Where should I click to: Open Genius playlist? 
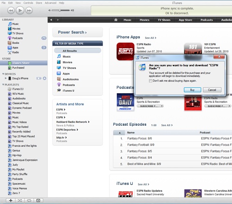click(x=16, y=151)
